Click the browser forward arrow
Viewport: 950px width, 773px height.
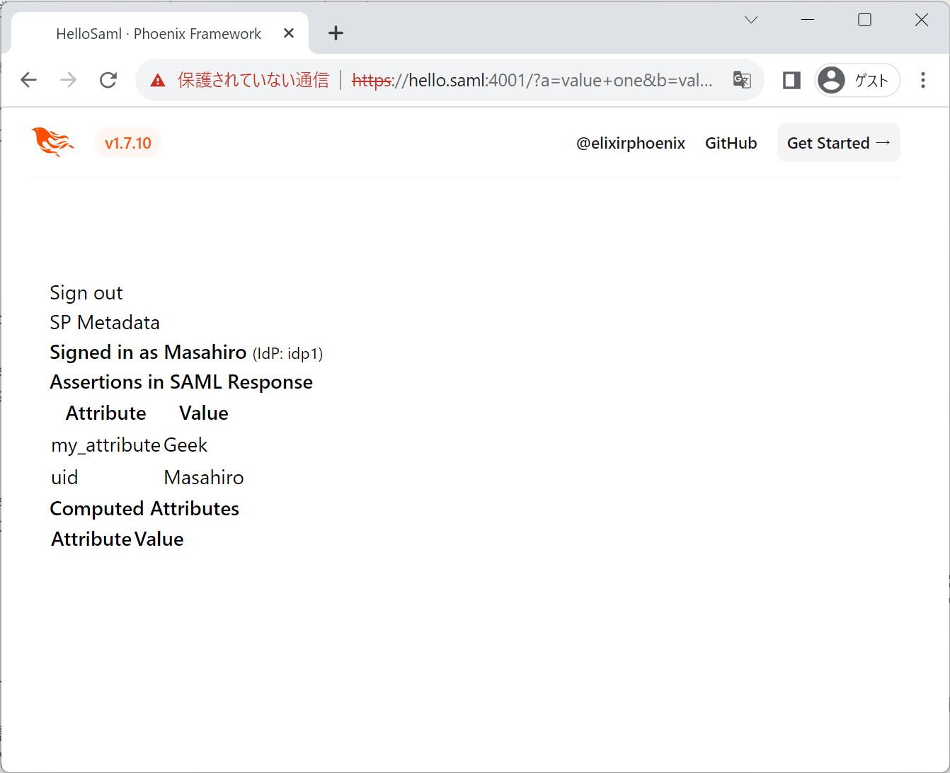click(69, 80)
